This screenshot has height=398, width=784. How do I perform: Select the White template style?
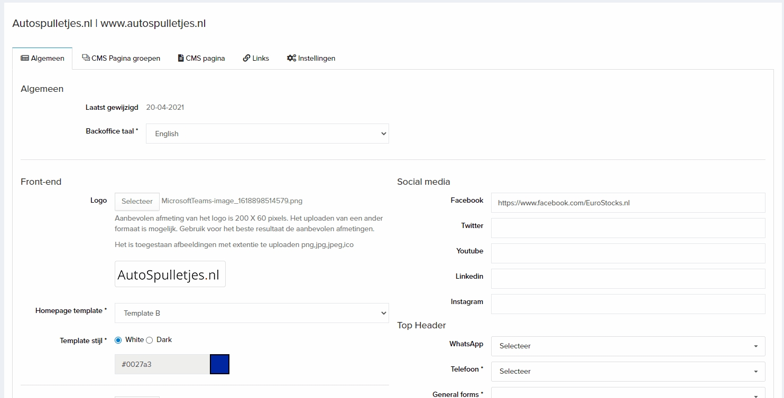coord(118,340)
